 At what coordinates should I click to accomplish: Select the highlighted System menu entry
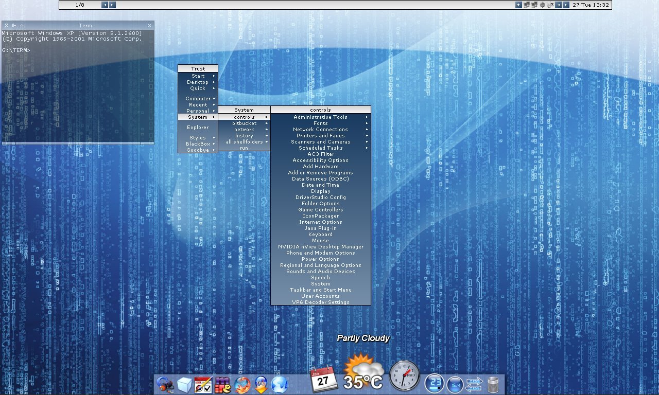tap(198, 117)
